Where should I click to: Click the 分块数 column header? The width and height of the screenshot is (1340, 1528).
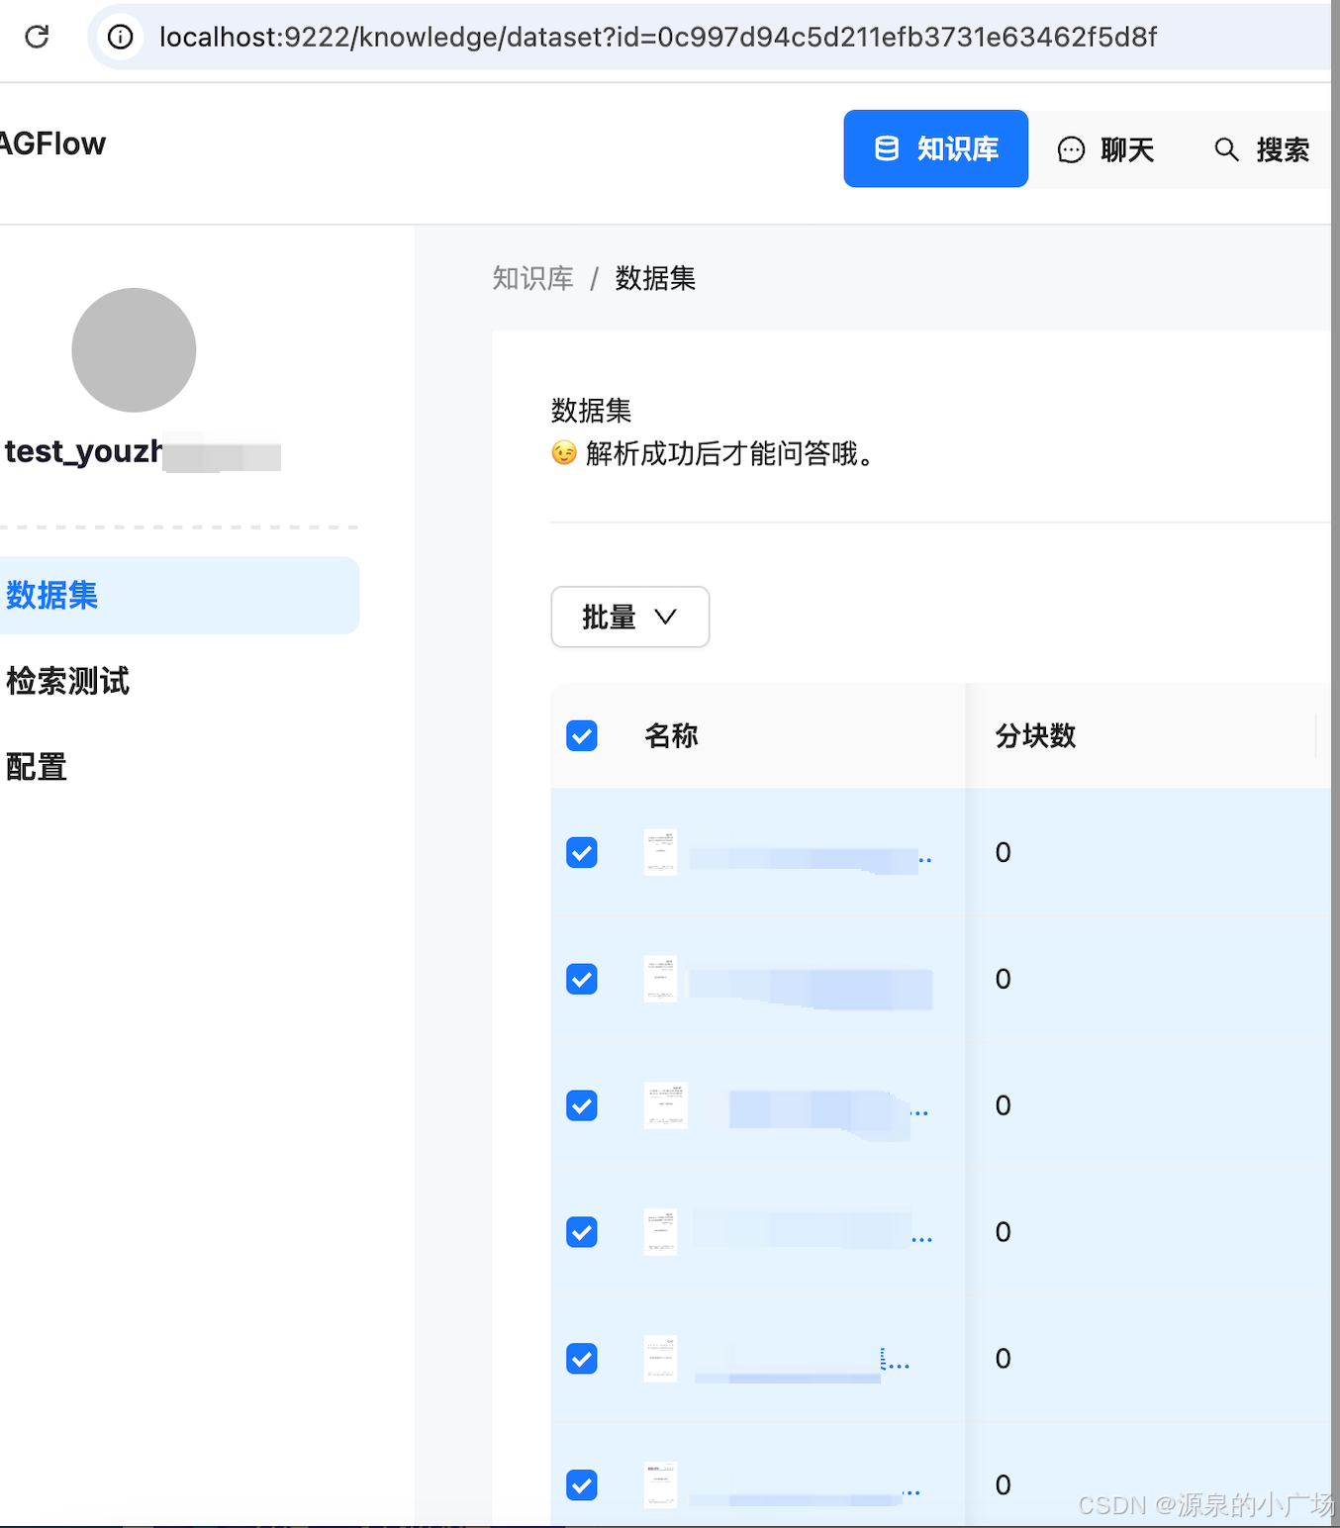[x=1035, y=735]
